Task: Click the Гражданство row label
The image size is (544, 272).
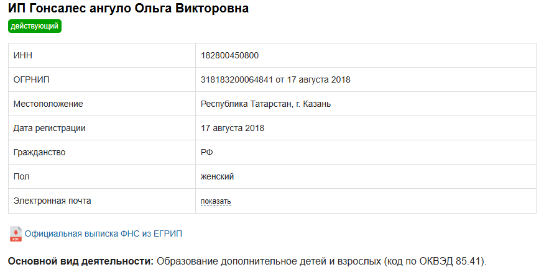Action: 39,152
